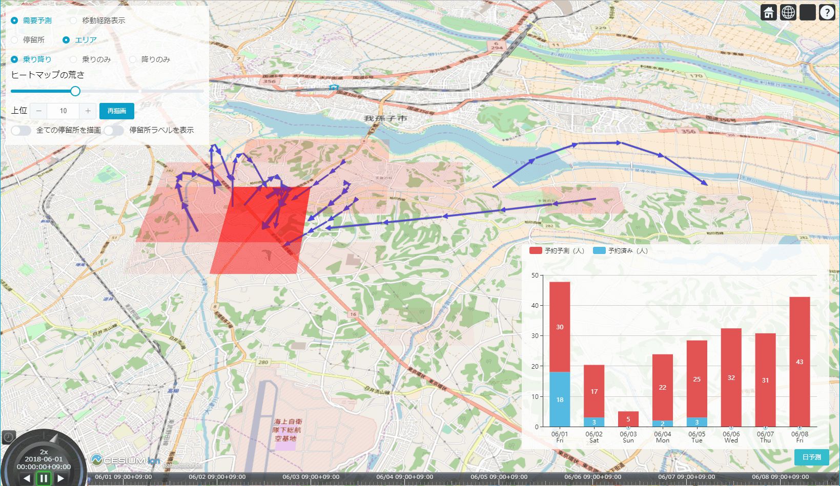Select the 乗りのみ radio option
This screenshot has height=486, width=840.
click(x=73, y=59)
